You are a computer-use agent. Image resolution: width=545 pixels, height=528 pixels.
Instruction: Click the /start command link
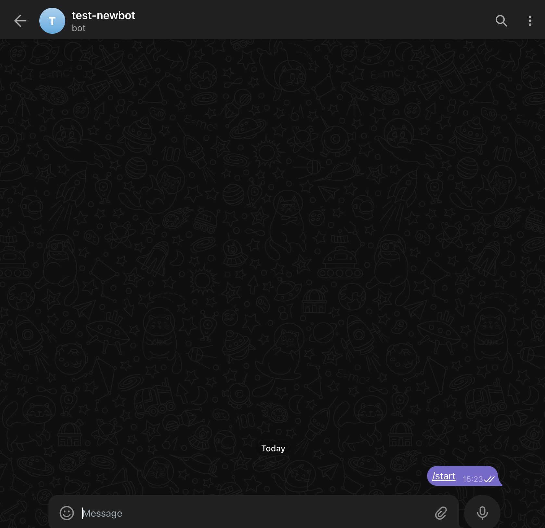point(444,476)
